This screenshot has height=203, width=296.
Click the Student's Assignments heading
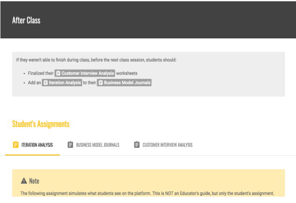click(x=41, y=124)
